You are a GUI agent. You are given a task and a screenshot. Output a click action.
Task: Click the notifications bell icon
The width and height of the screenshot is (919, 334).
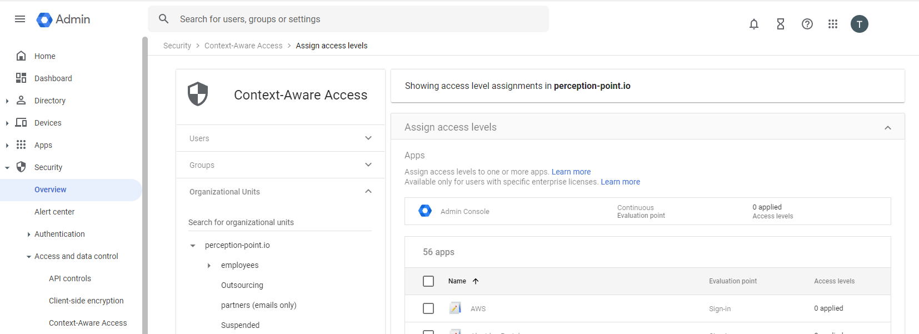[753, 24]
